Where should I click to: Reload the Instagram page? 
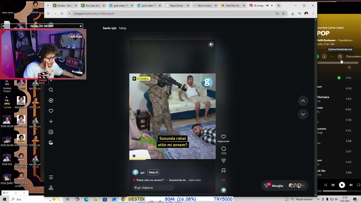[x=62, y=14]
